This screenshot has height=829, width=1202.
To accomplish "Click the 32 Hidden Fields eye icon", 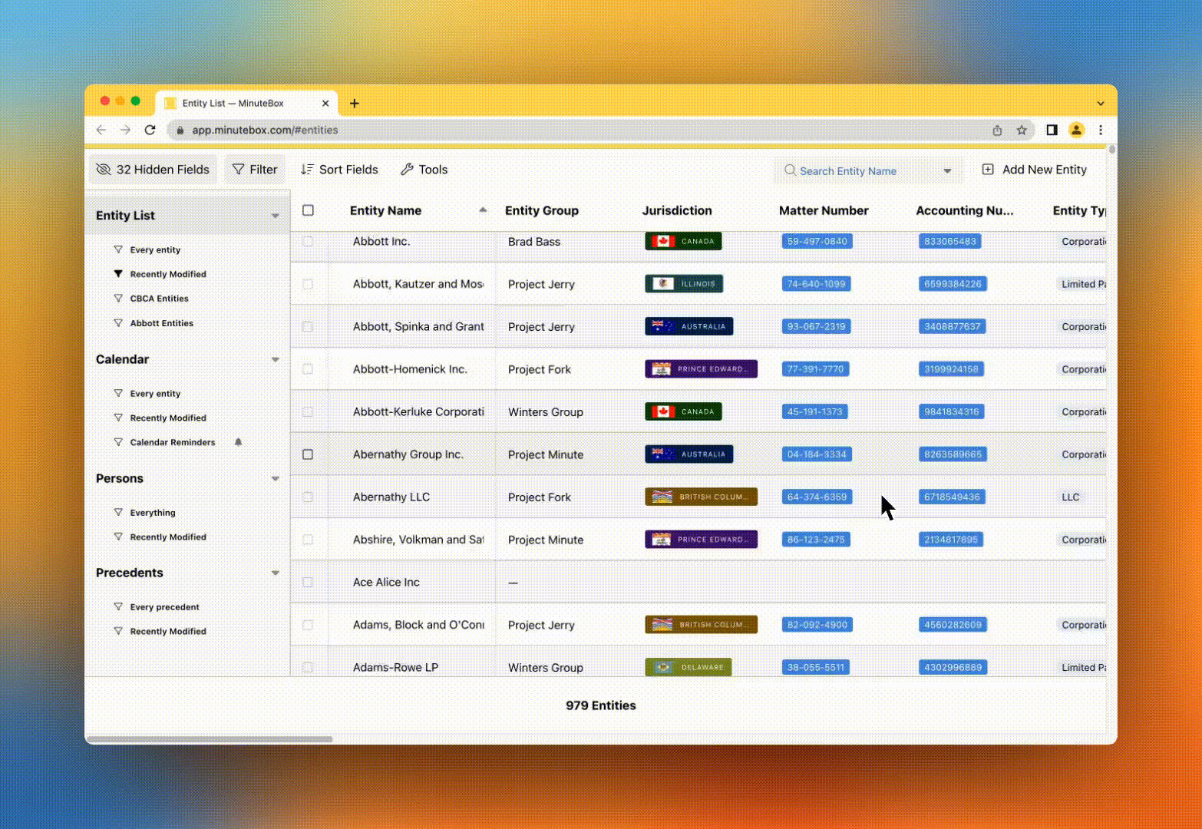I will (104, 170).
